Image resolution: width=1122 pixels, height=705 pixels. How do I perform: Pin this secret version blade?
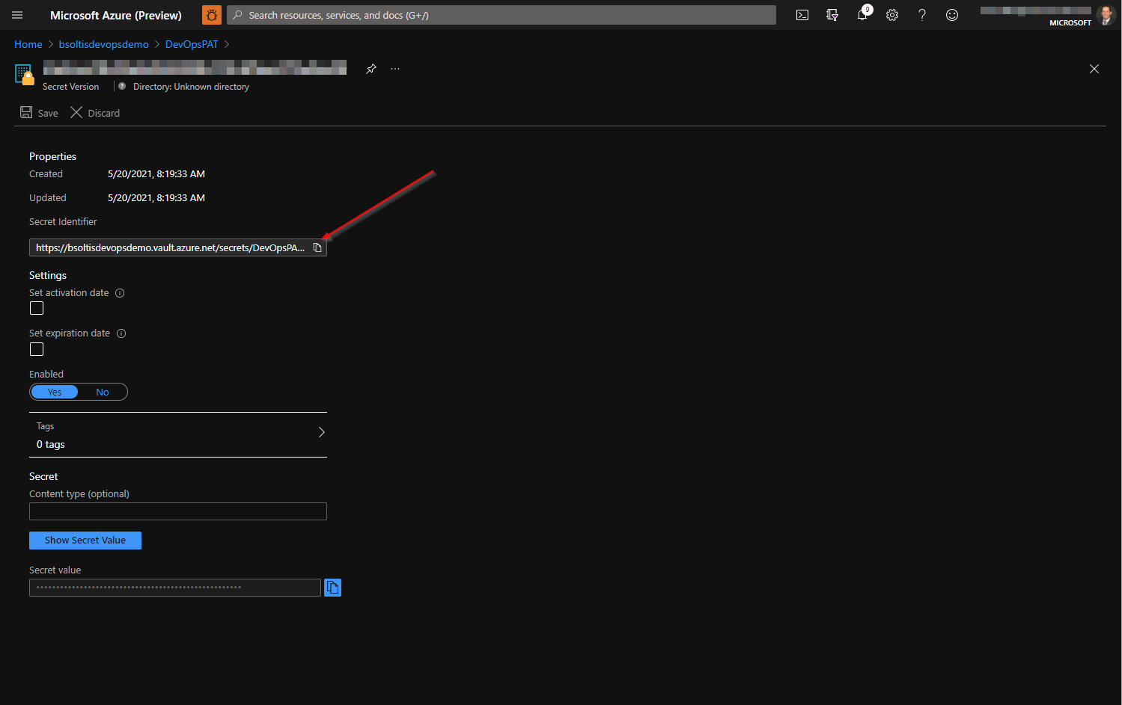tap(371, 69)
